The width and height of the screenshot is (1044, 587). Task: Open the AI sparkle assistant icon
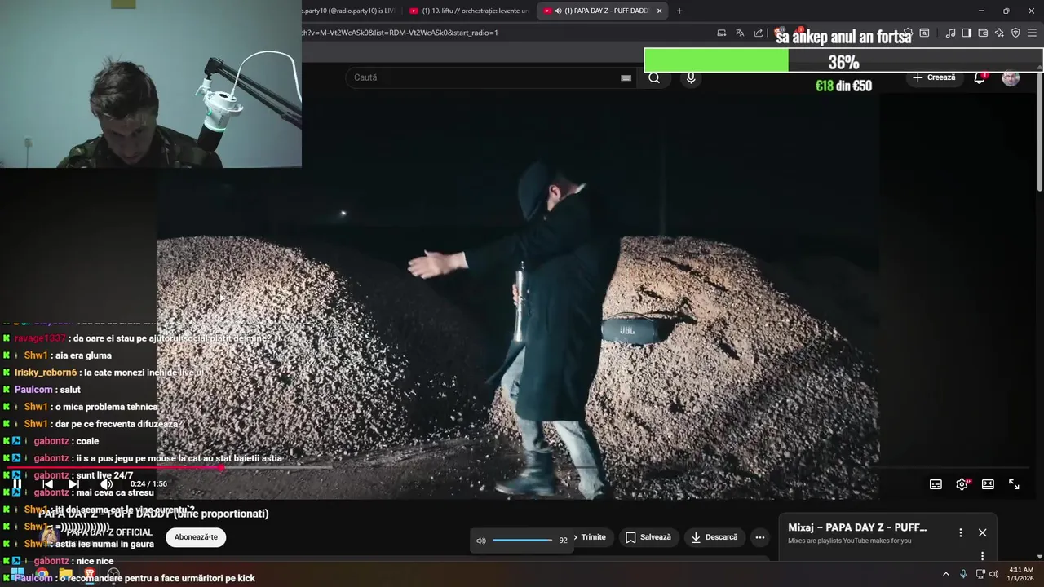coord(999,33)
